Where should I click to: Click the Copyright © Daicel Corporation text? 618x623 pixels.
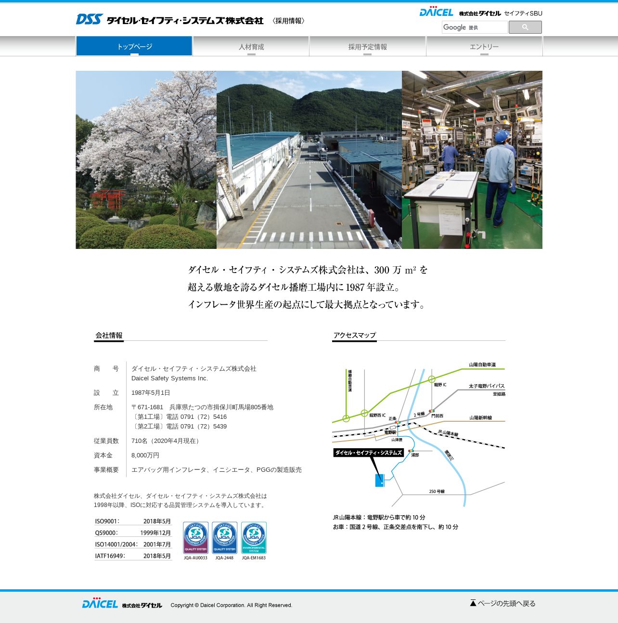[232, 605]
